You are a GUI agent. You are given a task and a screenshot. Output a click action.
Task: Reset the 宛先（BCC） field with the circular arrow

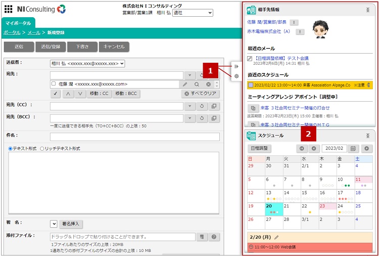(x=202, y=118)
